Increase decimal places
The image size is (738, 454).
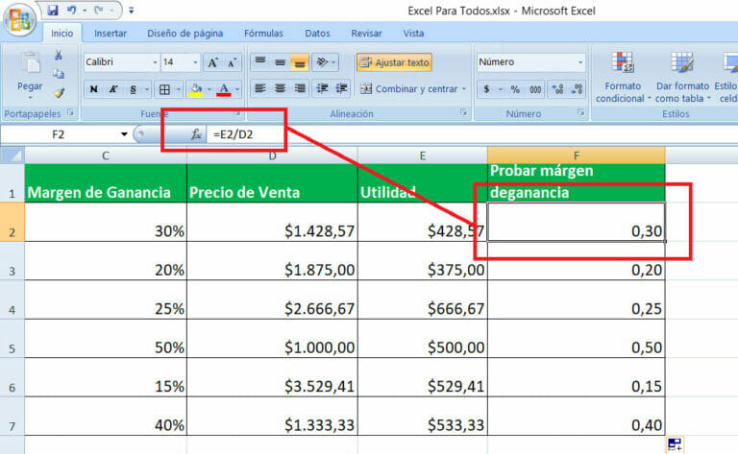(557, 89)
